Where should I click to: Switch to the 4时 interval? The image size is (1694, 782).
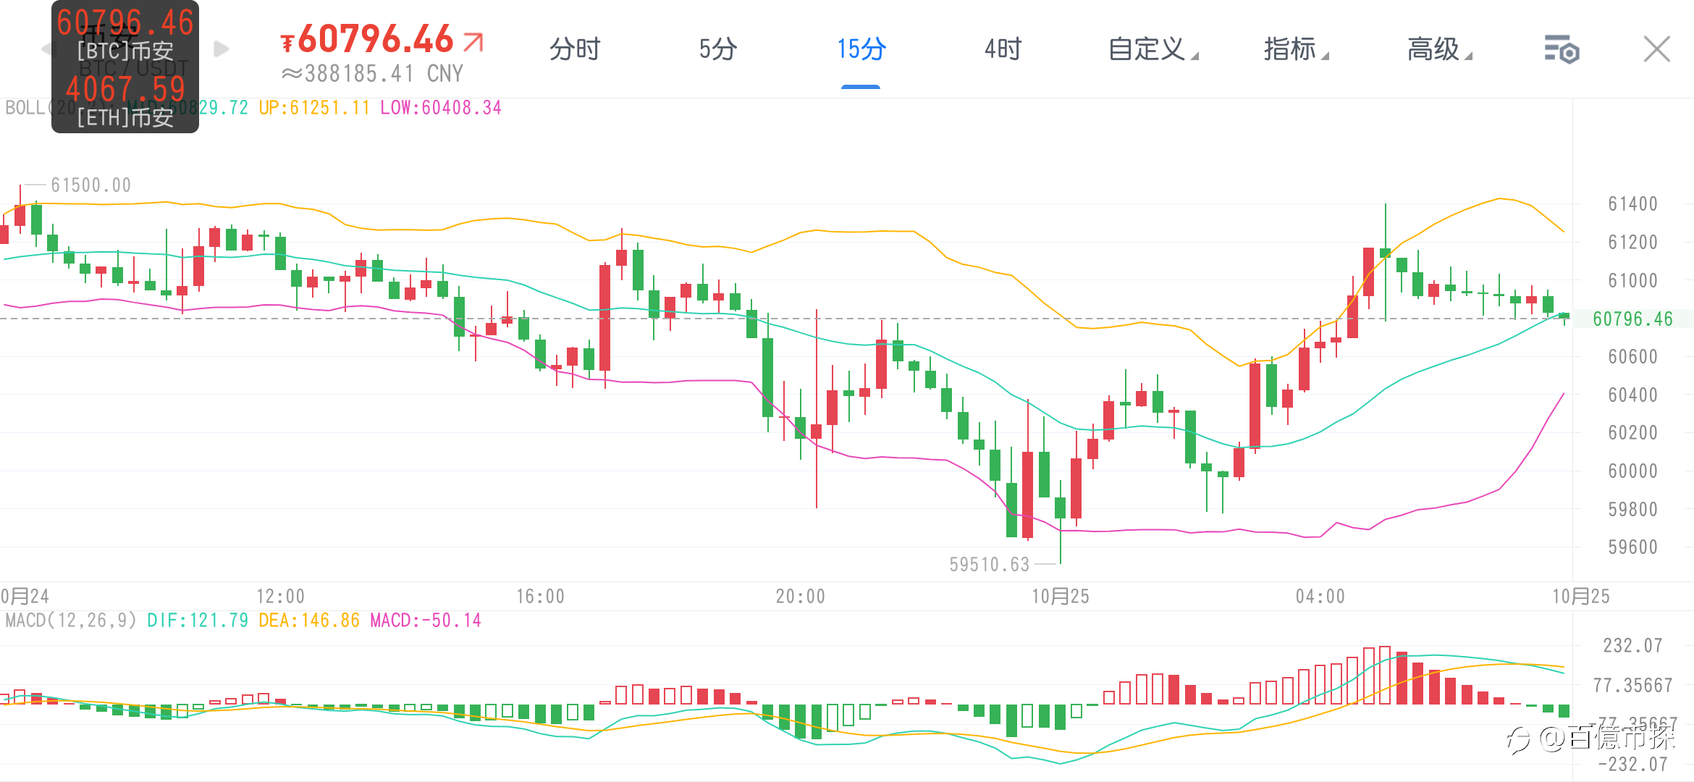pyautogui.click(x=1003, y=49)
